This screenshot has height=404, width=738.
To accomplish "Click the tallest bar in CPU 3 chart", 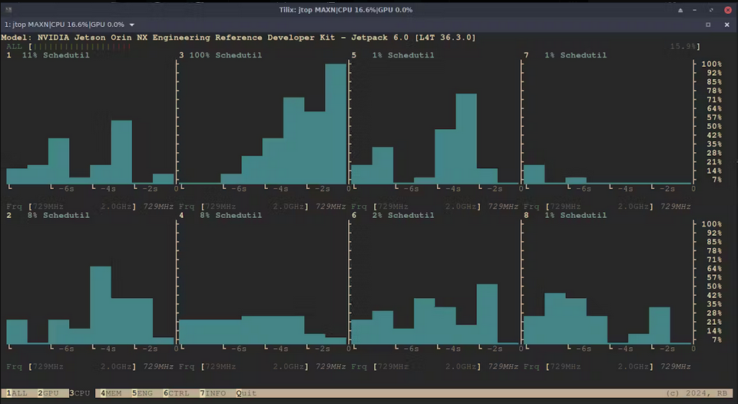I will tap(336, 124).
